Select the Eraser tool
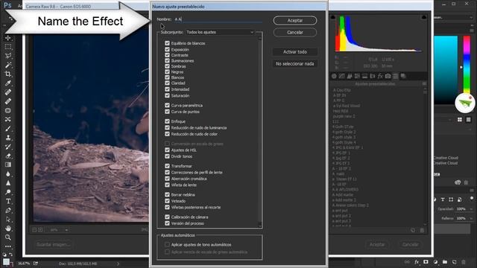This screenshot has height=268, width=477. [x=8, y=156]
